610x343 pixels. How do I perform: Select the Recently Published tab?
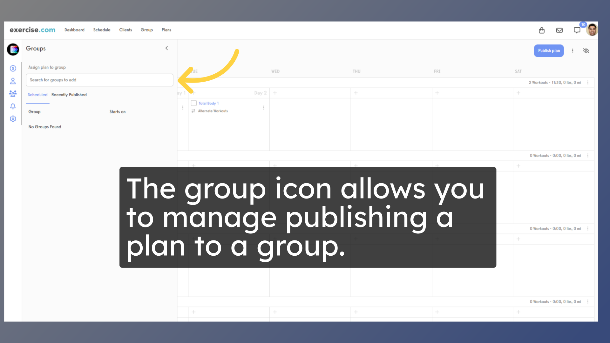tap(69, 94)
